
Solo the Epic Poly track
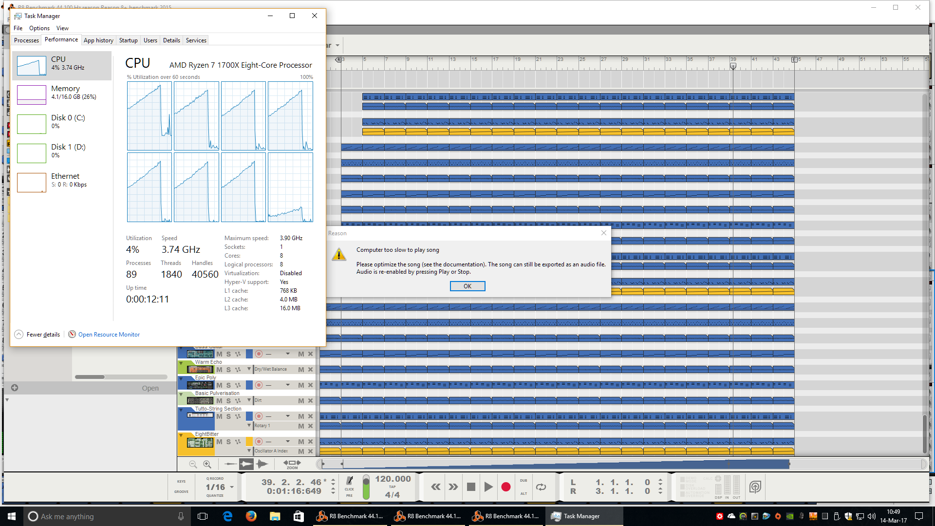tap(228, 385)
